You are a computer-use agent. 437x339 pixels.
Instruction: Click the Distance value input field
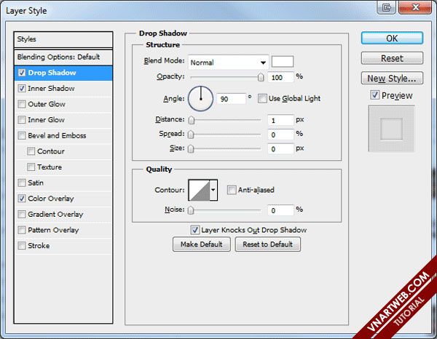[279, 119]
